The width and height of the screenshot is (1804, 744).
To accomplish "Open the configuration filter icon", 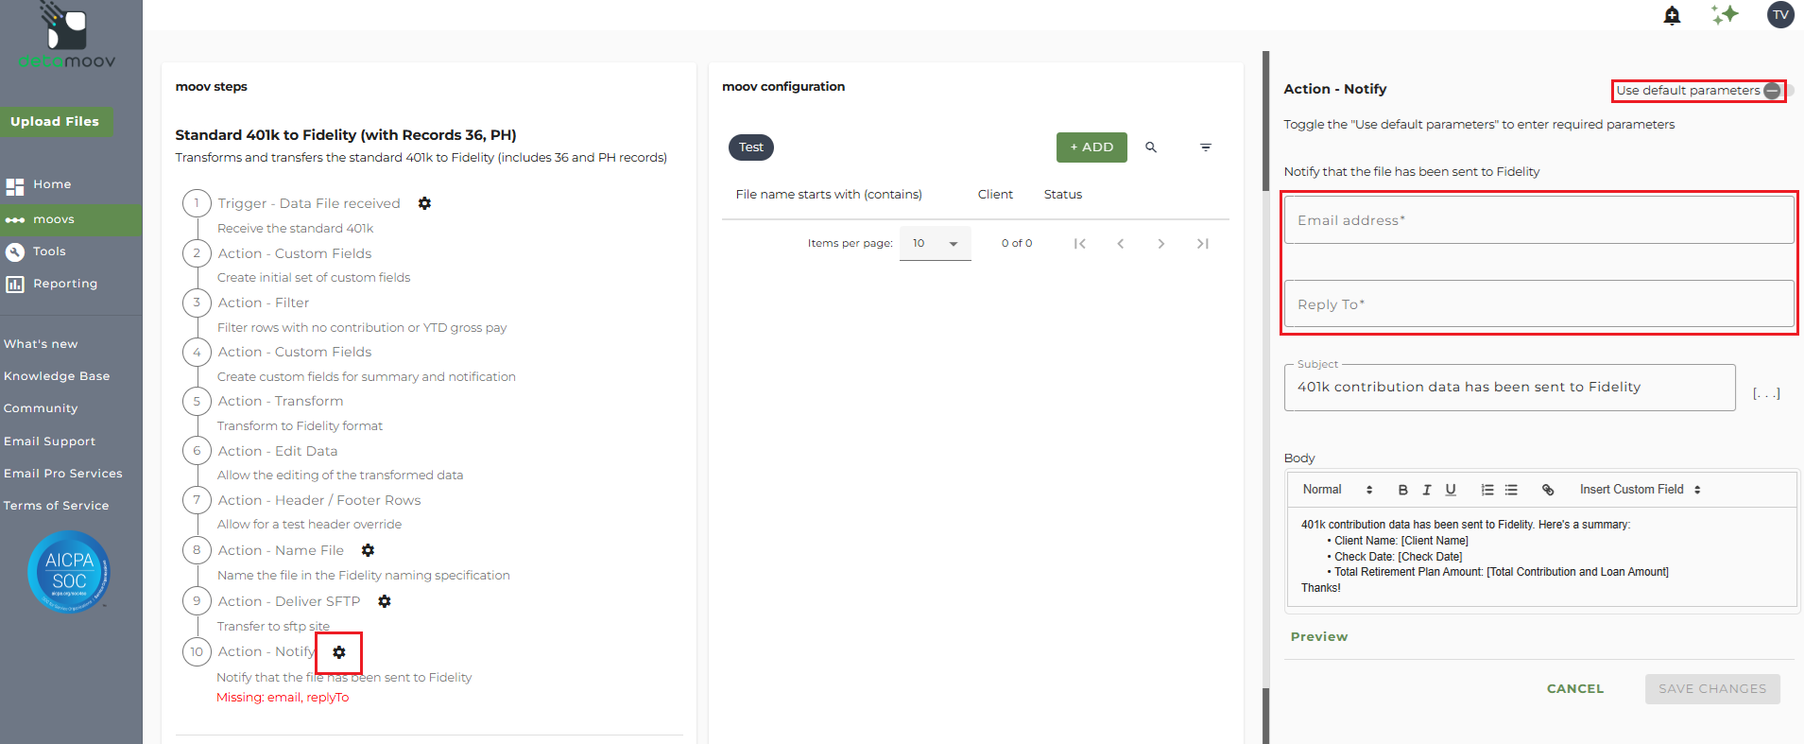I will click(1206, 147).
